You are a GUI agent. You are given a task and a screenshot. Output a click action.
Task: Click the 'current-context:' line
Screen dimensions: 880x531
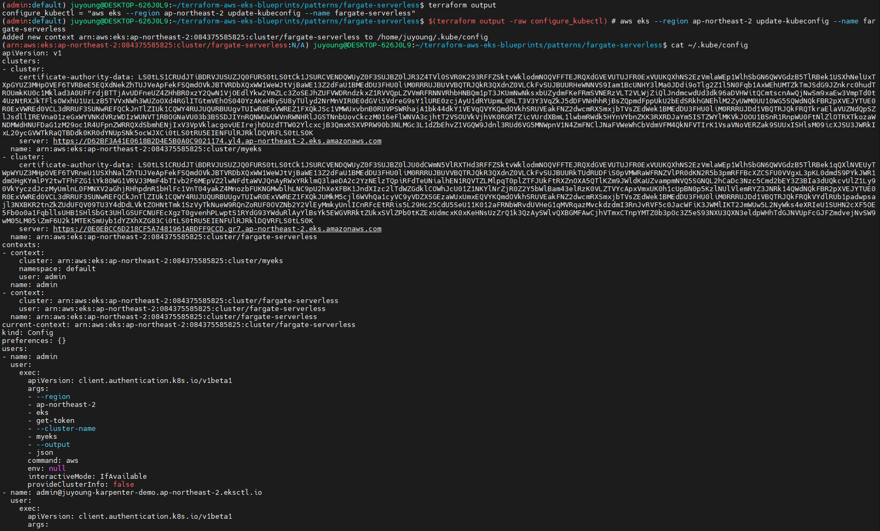[x=178, y=325]
